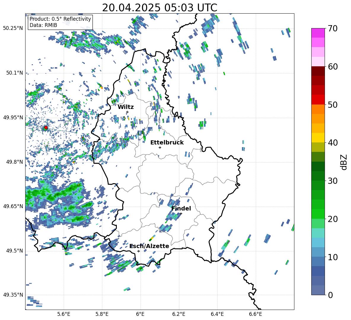Image resolution: width=351 pixels, height=320 pixels.
Task: Click the Ettelbruck station cross marker
Action: click(x=160, y=147)
